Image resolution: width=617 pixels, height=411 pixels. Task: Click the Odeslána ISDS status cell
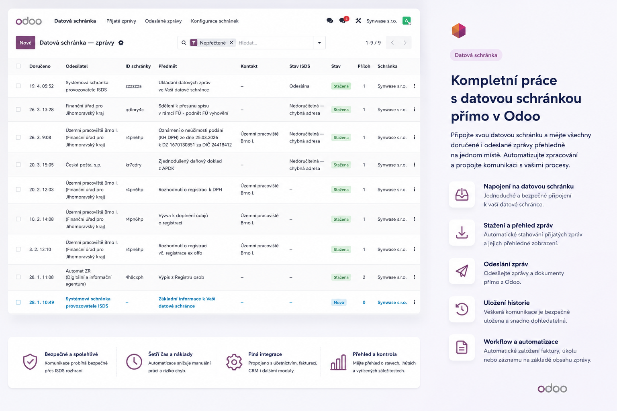point(299,86)
